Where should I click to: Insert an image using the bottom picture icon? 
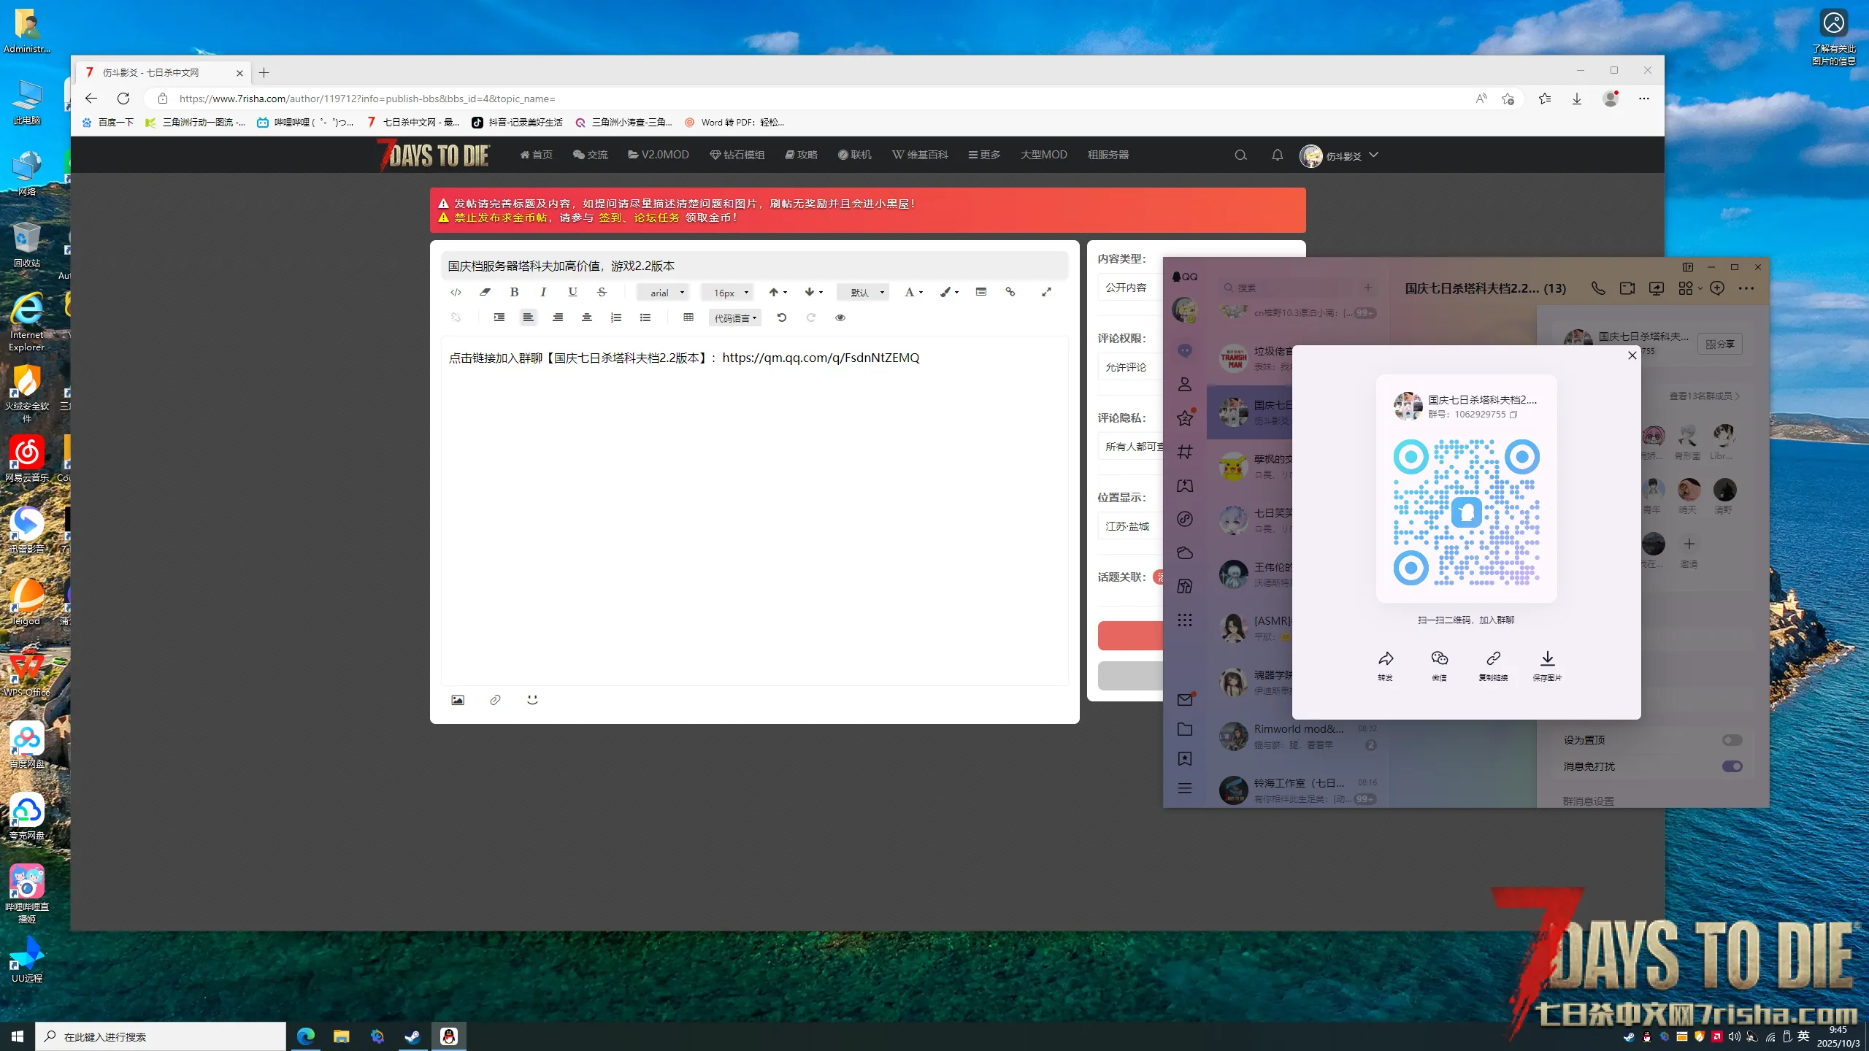458,700
